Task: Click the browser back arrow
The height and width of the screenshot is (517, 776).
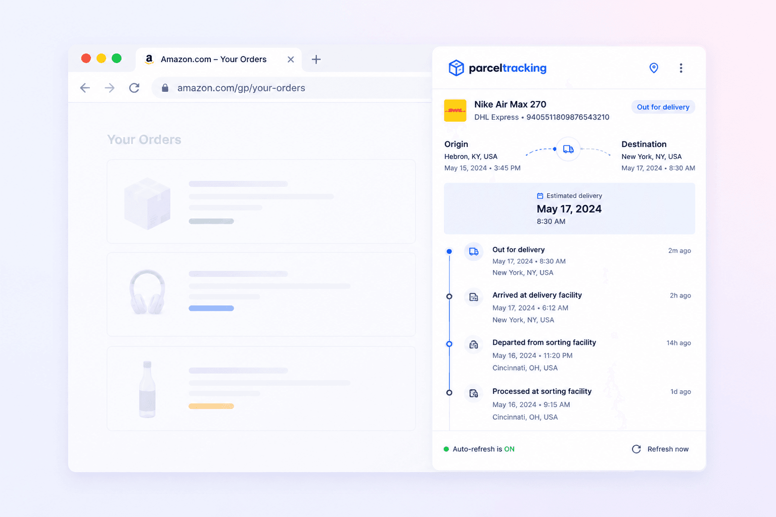Action: click(85, 88)
